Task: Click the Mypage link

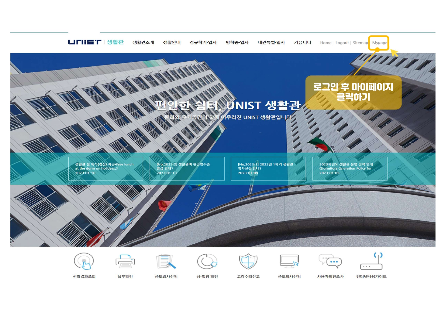Action: tap(379, 43)
